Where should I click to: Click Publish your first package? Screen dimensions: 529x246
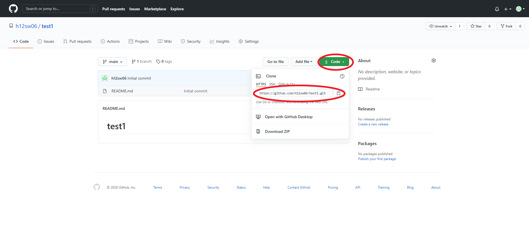(377, 159)
